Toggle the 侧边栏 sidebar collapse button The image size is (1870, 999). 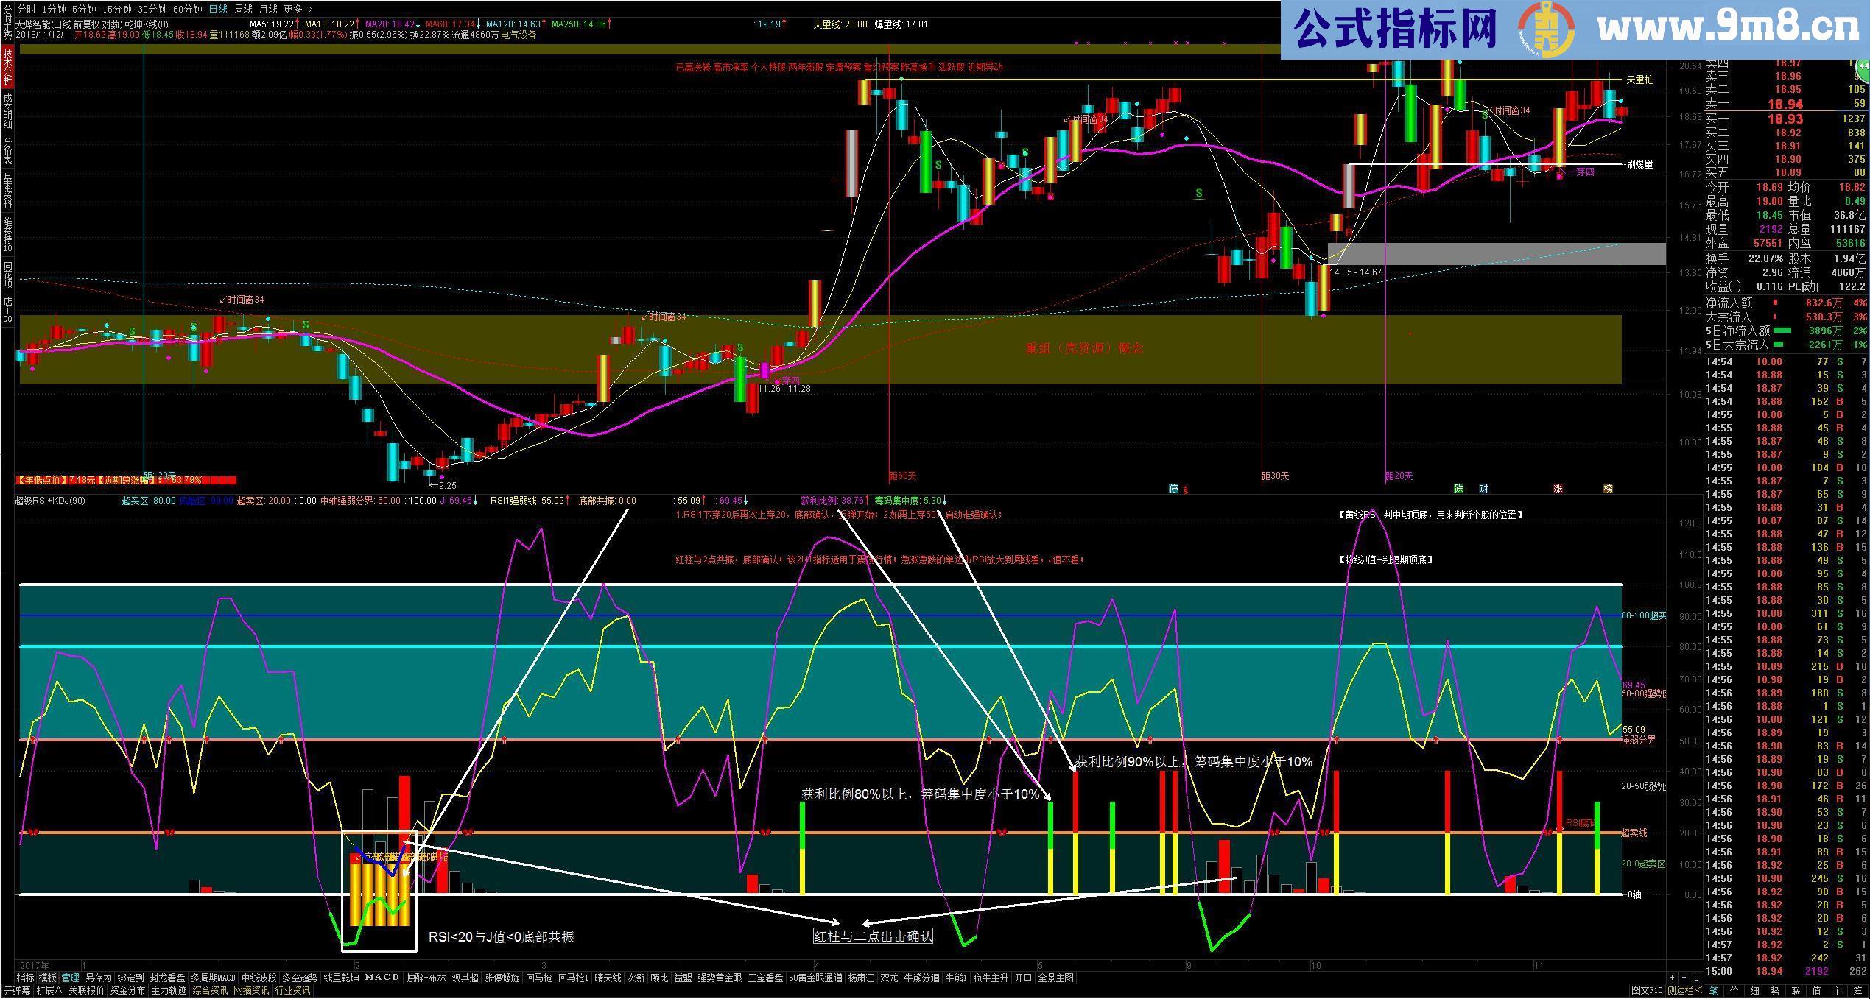coord(1684,991)
